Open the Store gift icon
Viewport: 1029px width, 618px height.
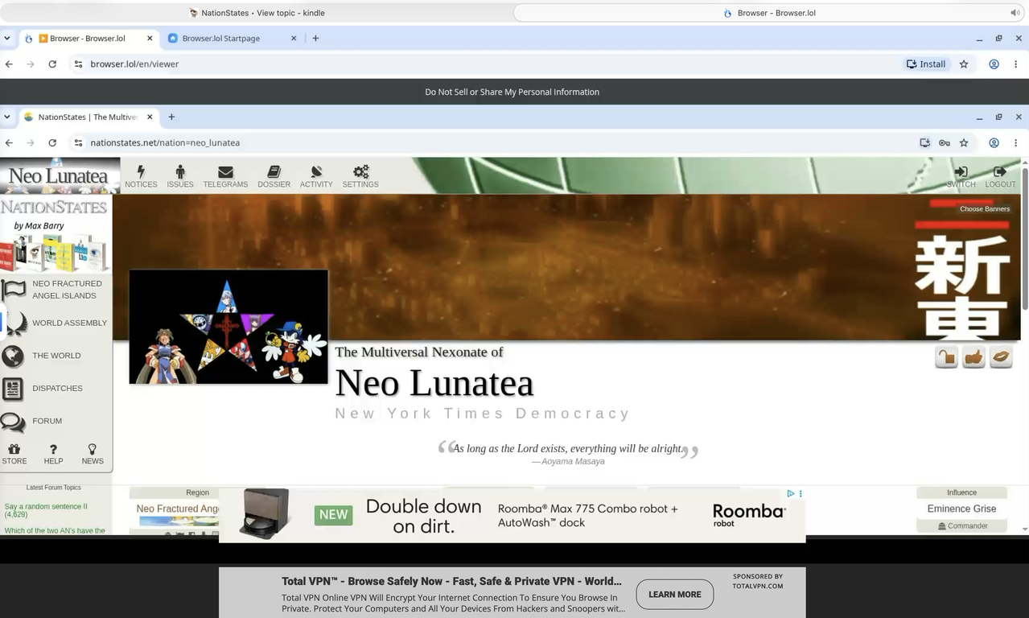click(14, 449)
